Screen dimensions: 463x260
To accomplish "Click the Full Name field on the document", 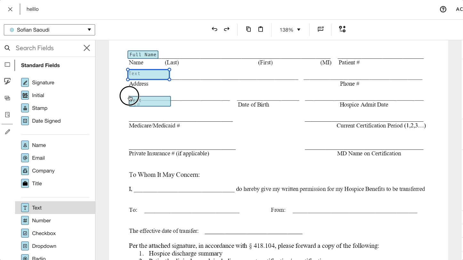I will pyautogui.click(x=143, y=55).
